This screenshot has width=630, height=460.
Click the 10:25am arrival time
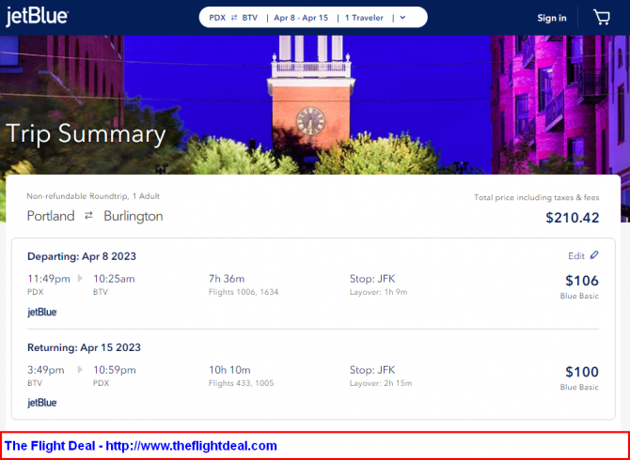coord(114,278)
